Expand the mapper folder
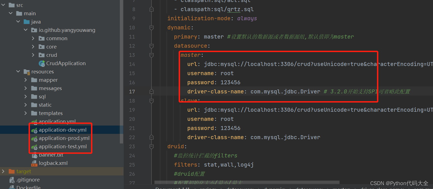 click(x=26, y=80)
